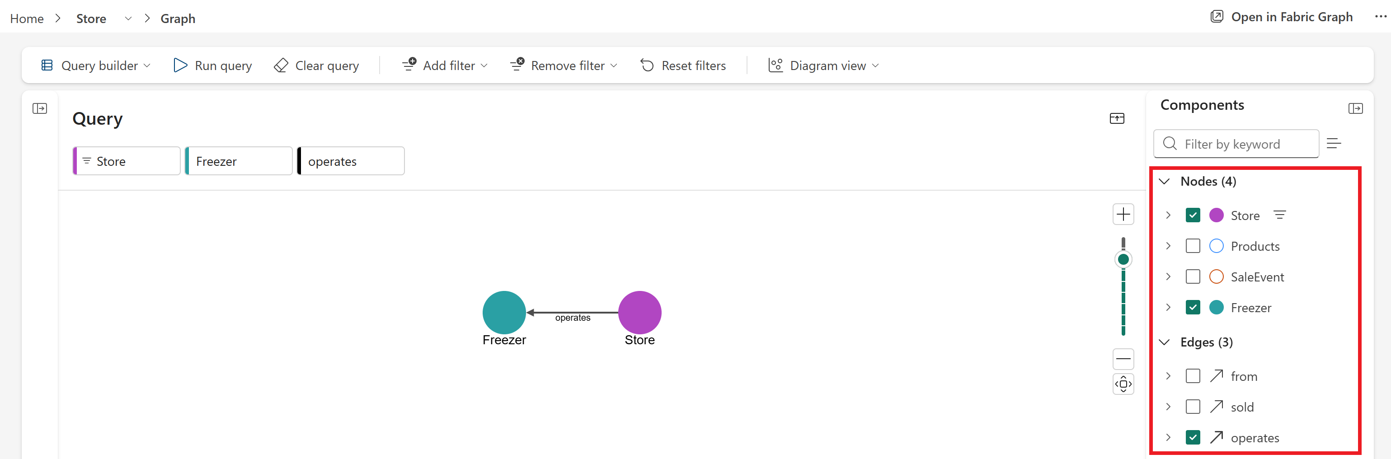Click the filter icon next to Store node
This screenshot has height=459, width=1391.
[1279, 215]
